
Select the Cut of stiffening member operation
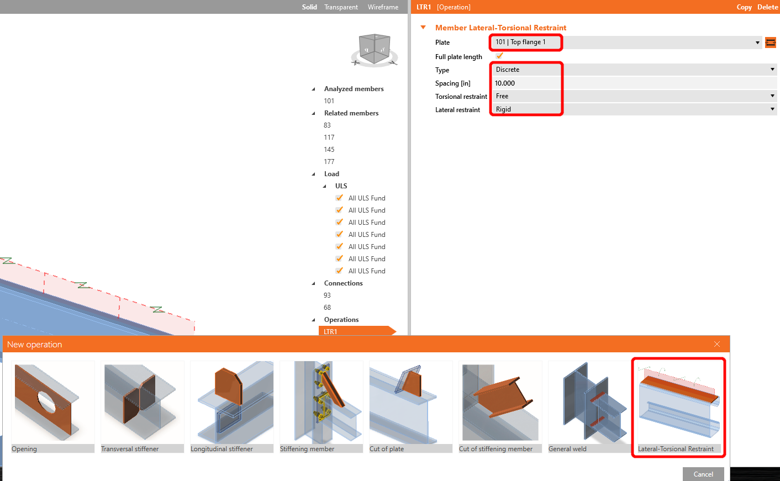click(500, 402)
